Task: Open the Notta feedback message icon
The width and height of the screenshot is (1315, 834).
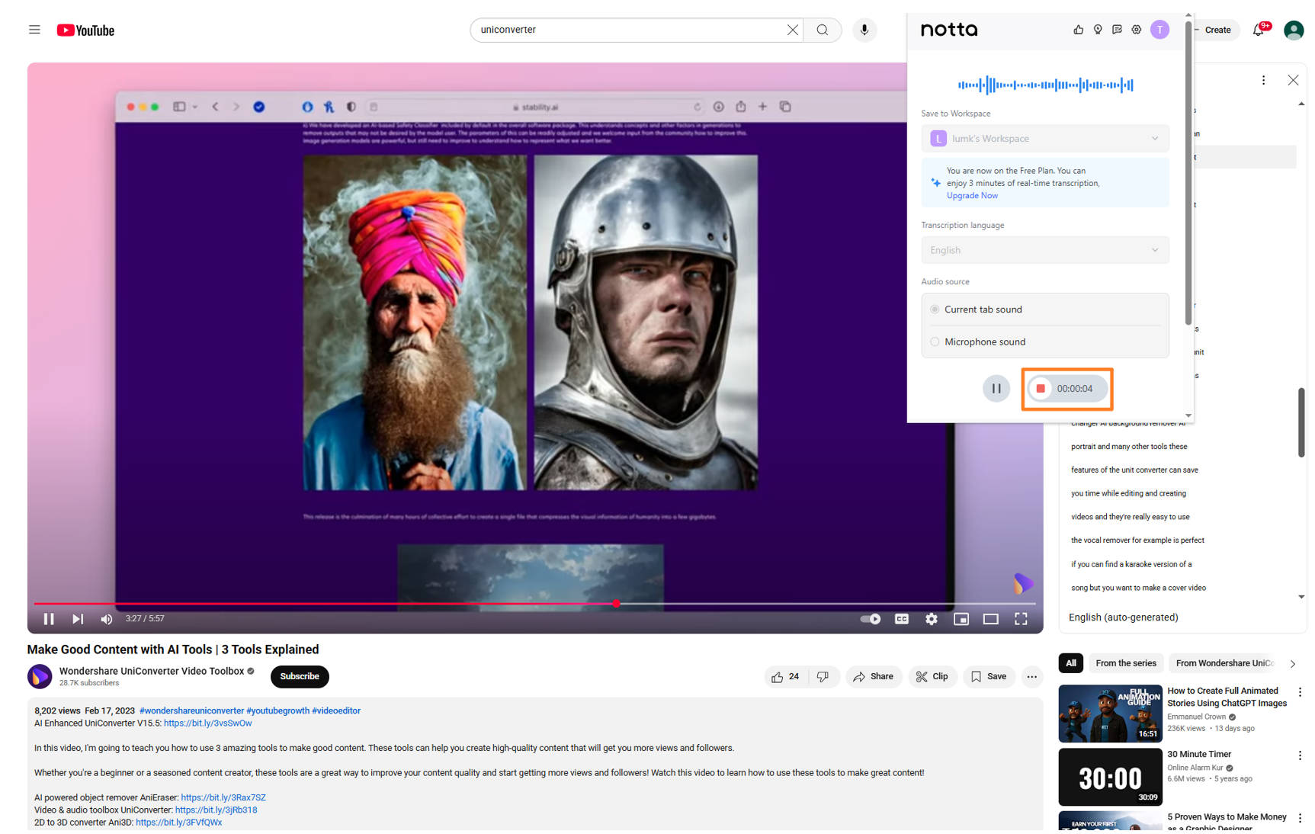Action: [x=1117, y=30]
